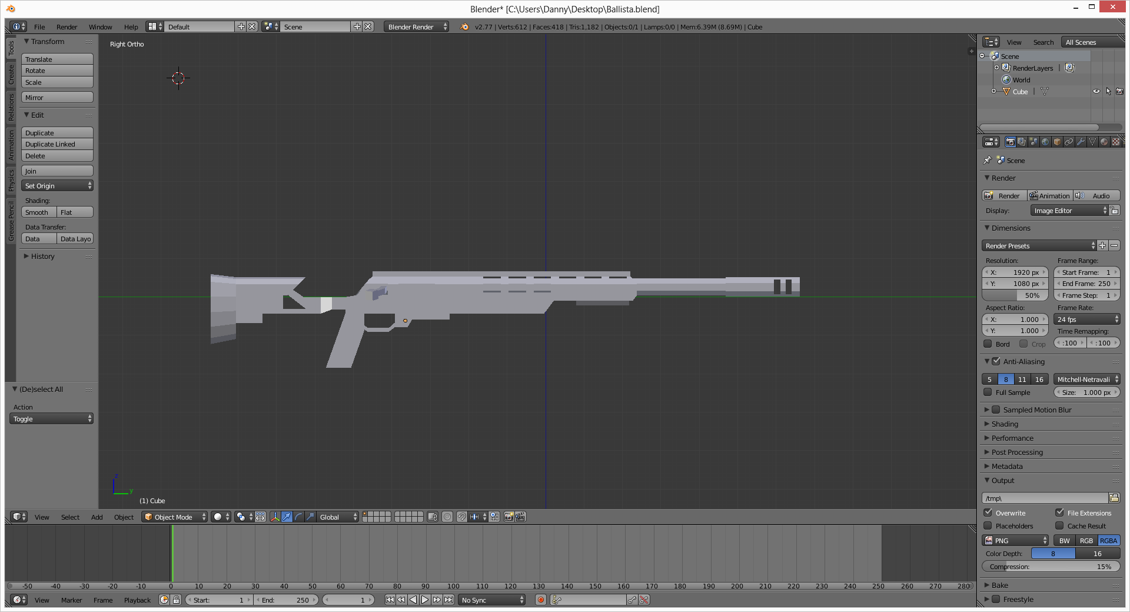Disable the Anti-Aliasing checkbox

tap(996, 362)
